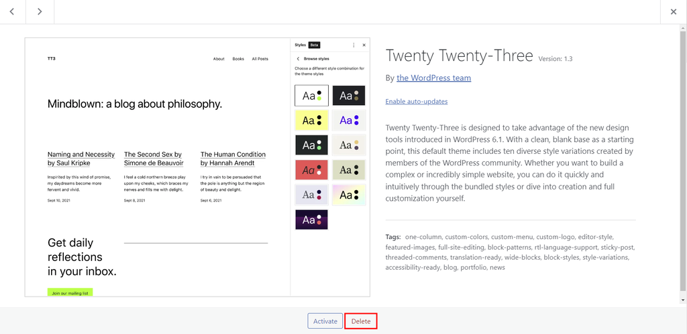Image resolution: width=687 pixels, height=334 pixels.
Task: Open the Styles panel three-dot options menu
Action: coord(354,45)
